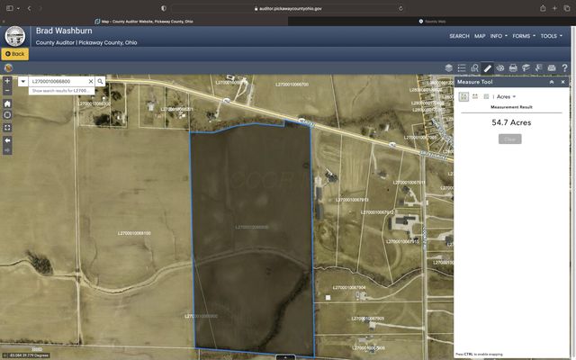Screen dimensions: 576x360
Task: Expand search source dropdown arrow
Action: pyautogui.click(x=22, y=81)
